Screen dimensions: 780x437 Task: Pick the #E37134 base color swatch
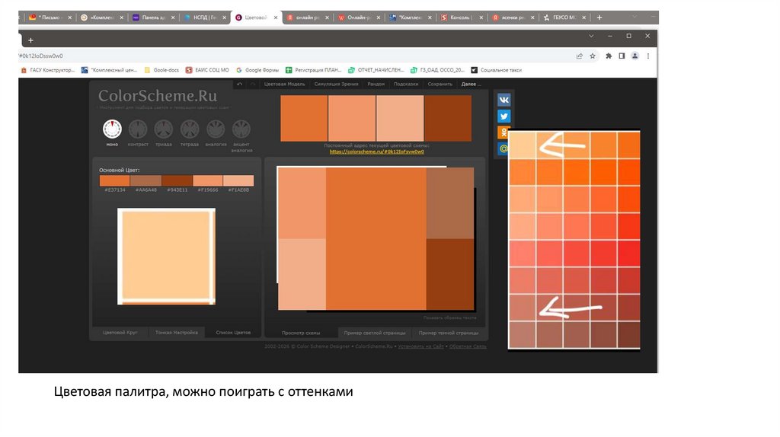point(114,180)
